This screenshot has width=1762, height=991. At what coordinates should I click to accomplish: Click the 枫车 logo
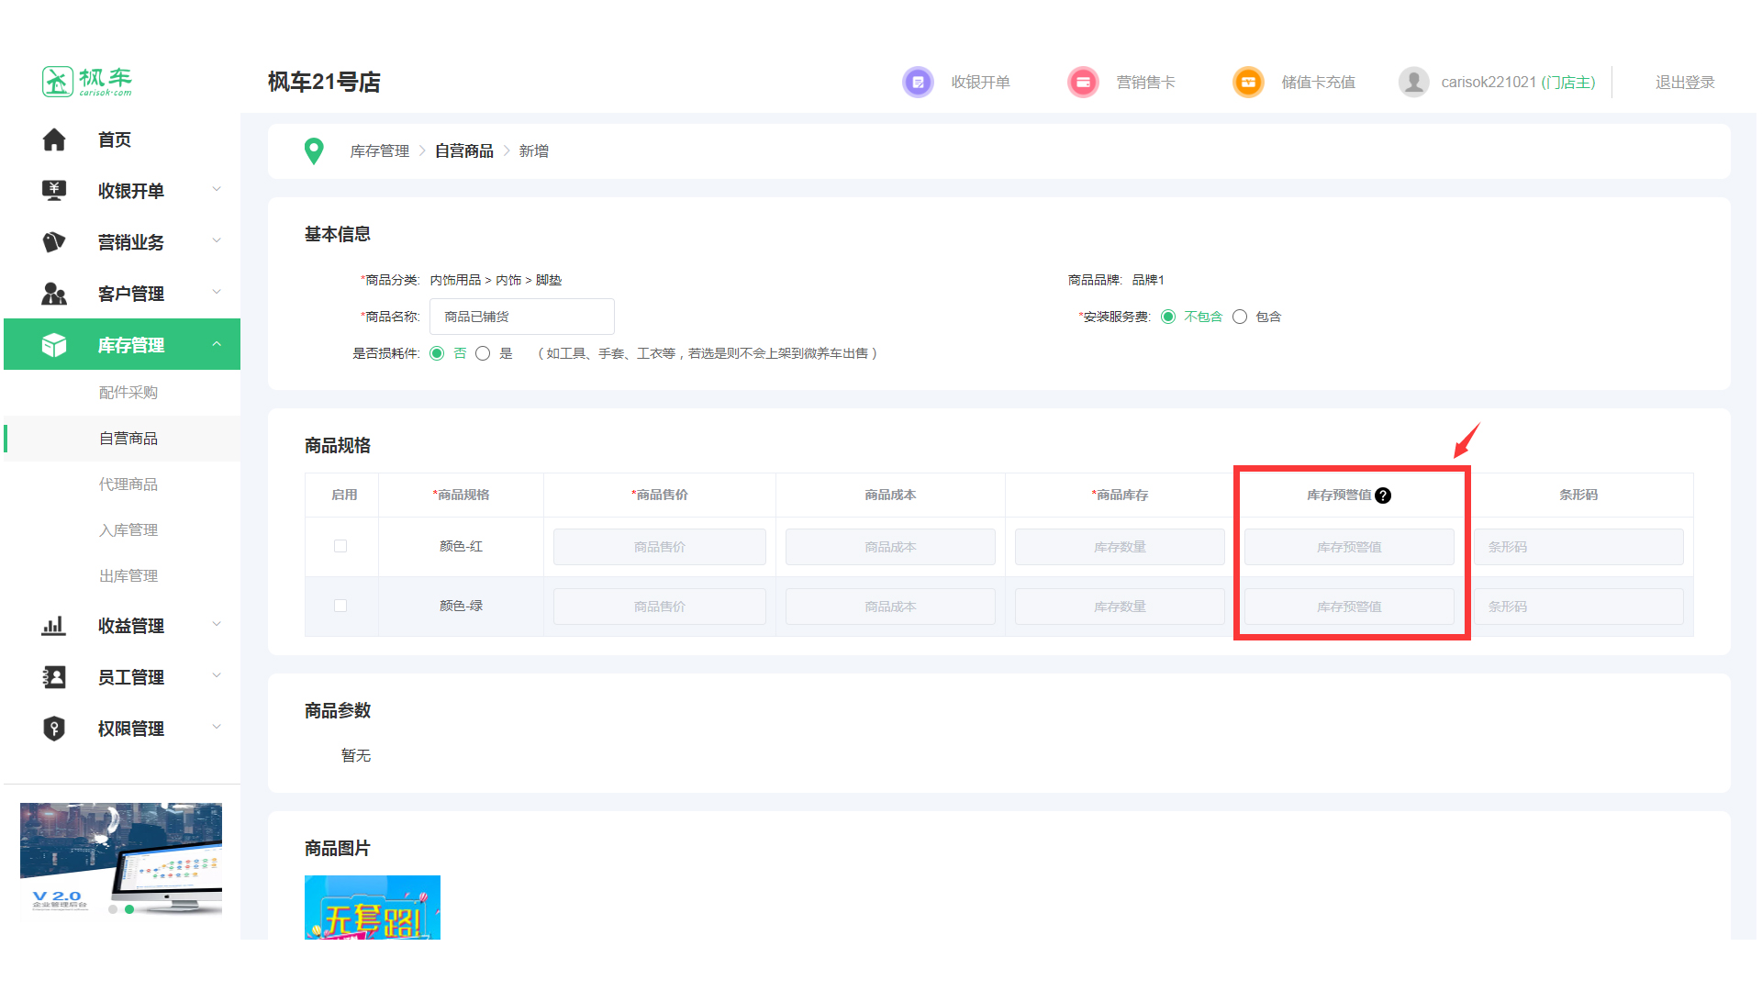coord(87,81)
